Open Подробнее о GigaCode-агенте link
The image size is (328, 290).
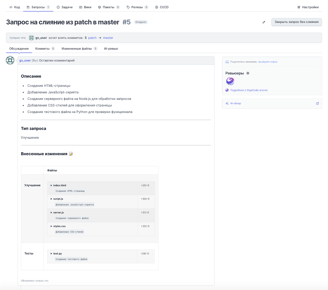point(249,90)
